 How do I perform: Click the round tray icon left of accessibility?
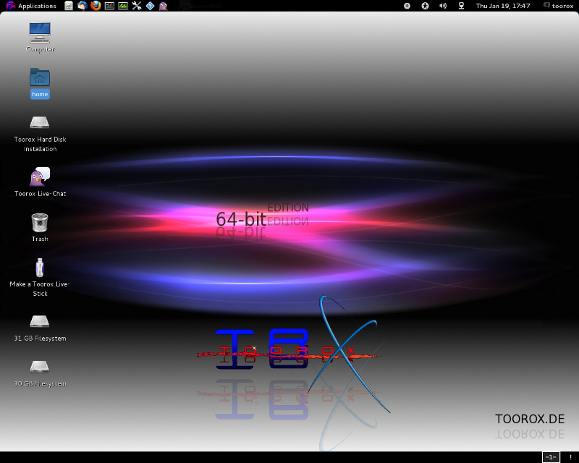point(407,6)
